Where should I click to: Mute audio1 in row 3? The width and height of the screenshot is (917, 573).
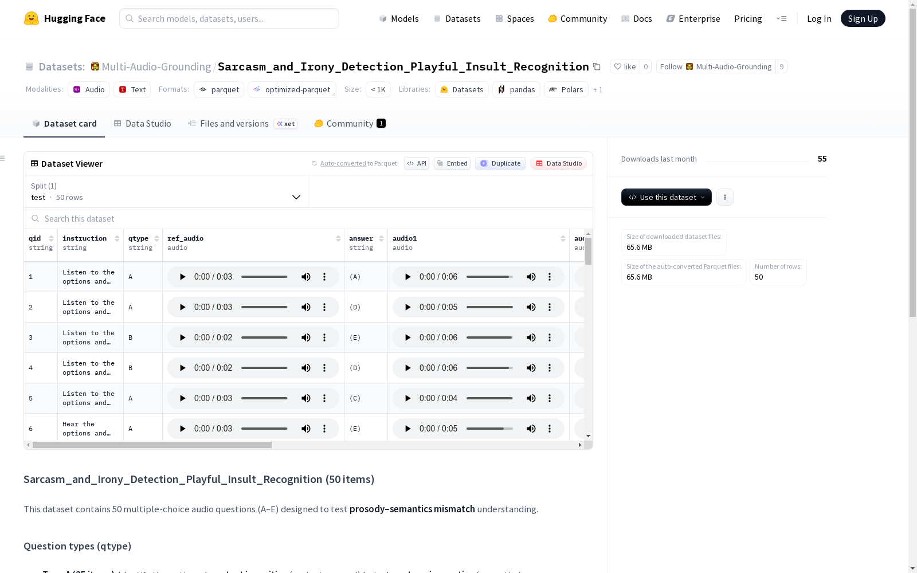531,337
